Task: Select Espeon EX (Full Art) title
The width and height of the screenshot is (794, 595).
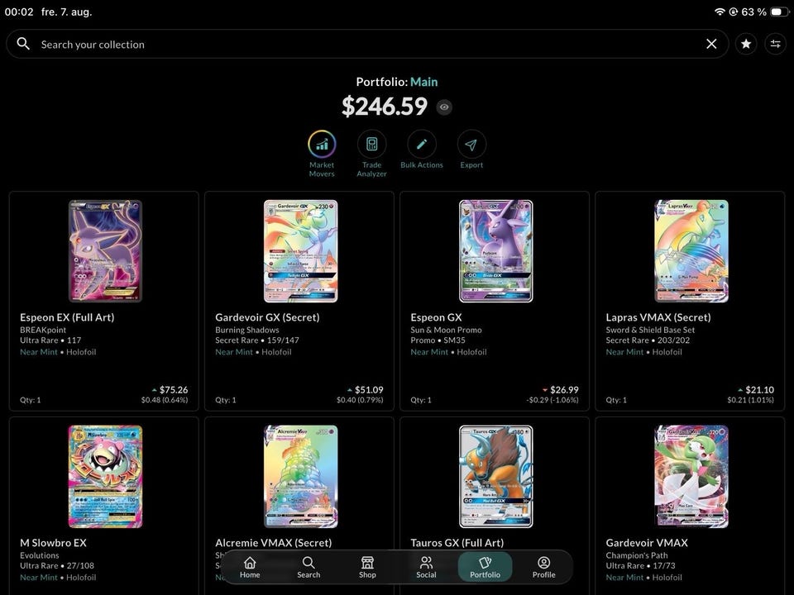Action: [x=67, y=317]
